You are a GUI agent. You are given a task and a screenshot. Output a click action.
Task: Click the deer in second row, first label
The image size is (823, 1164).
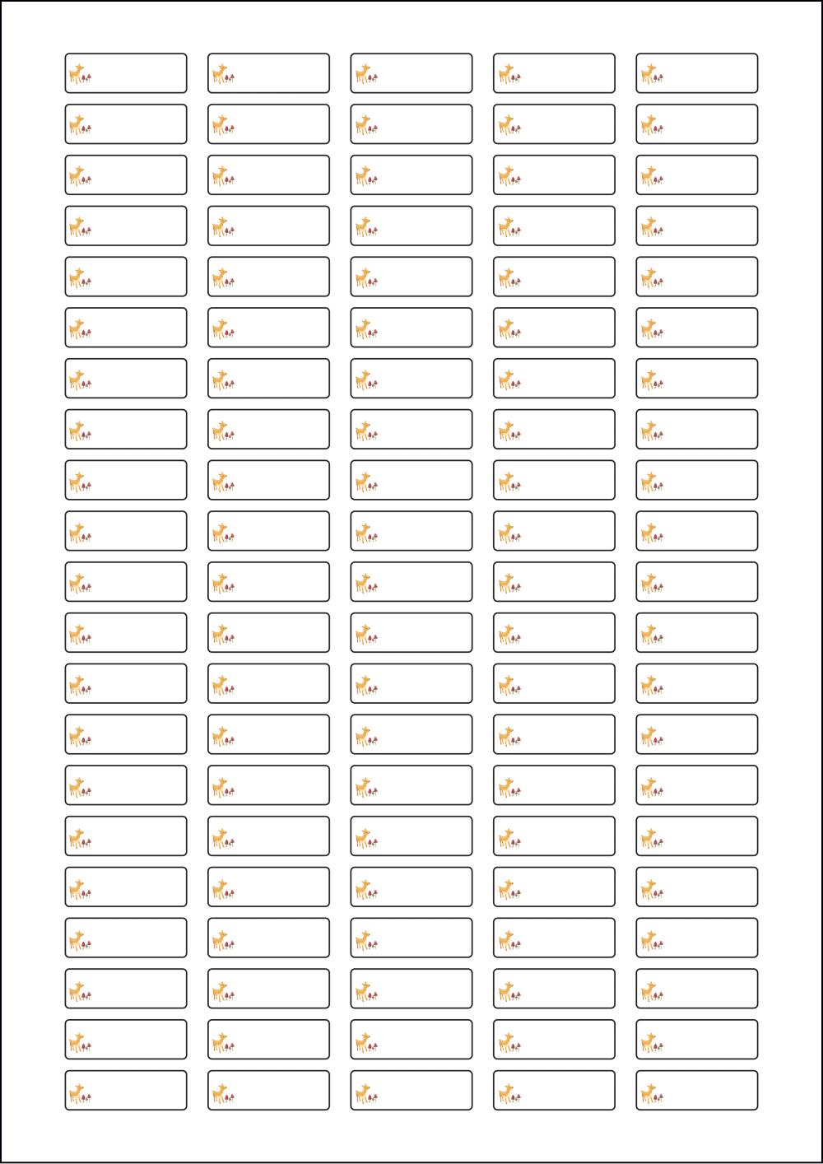(x=77, y=125)
